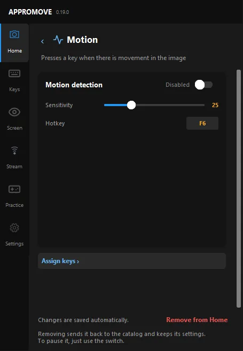Open the Keys keyboard icon
Screen dimensions: 243x351
(x=14, y=73)
